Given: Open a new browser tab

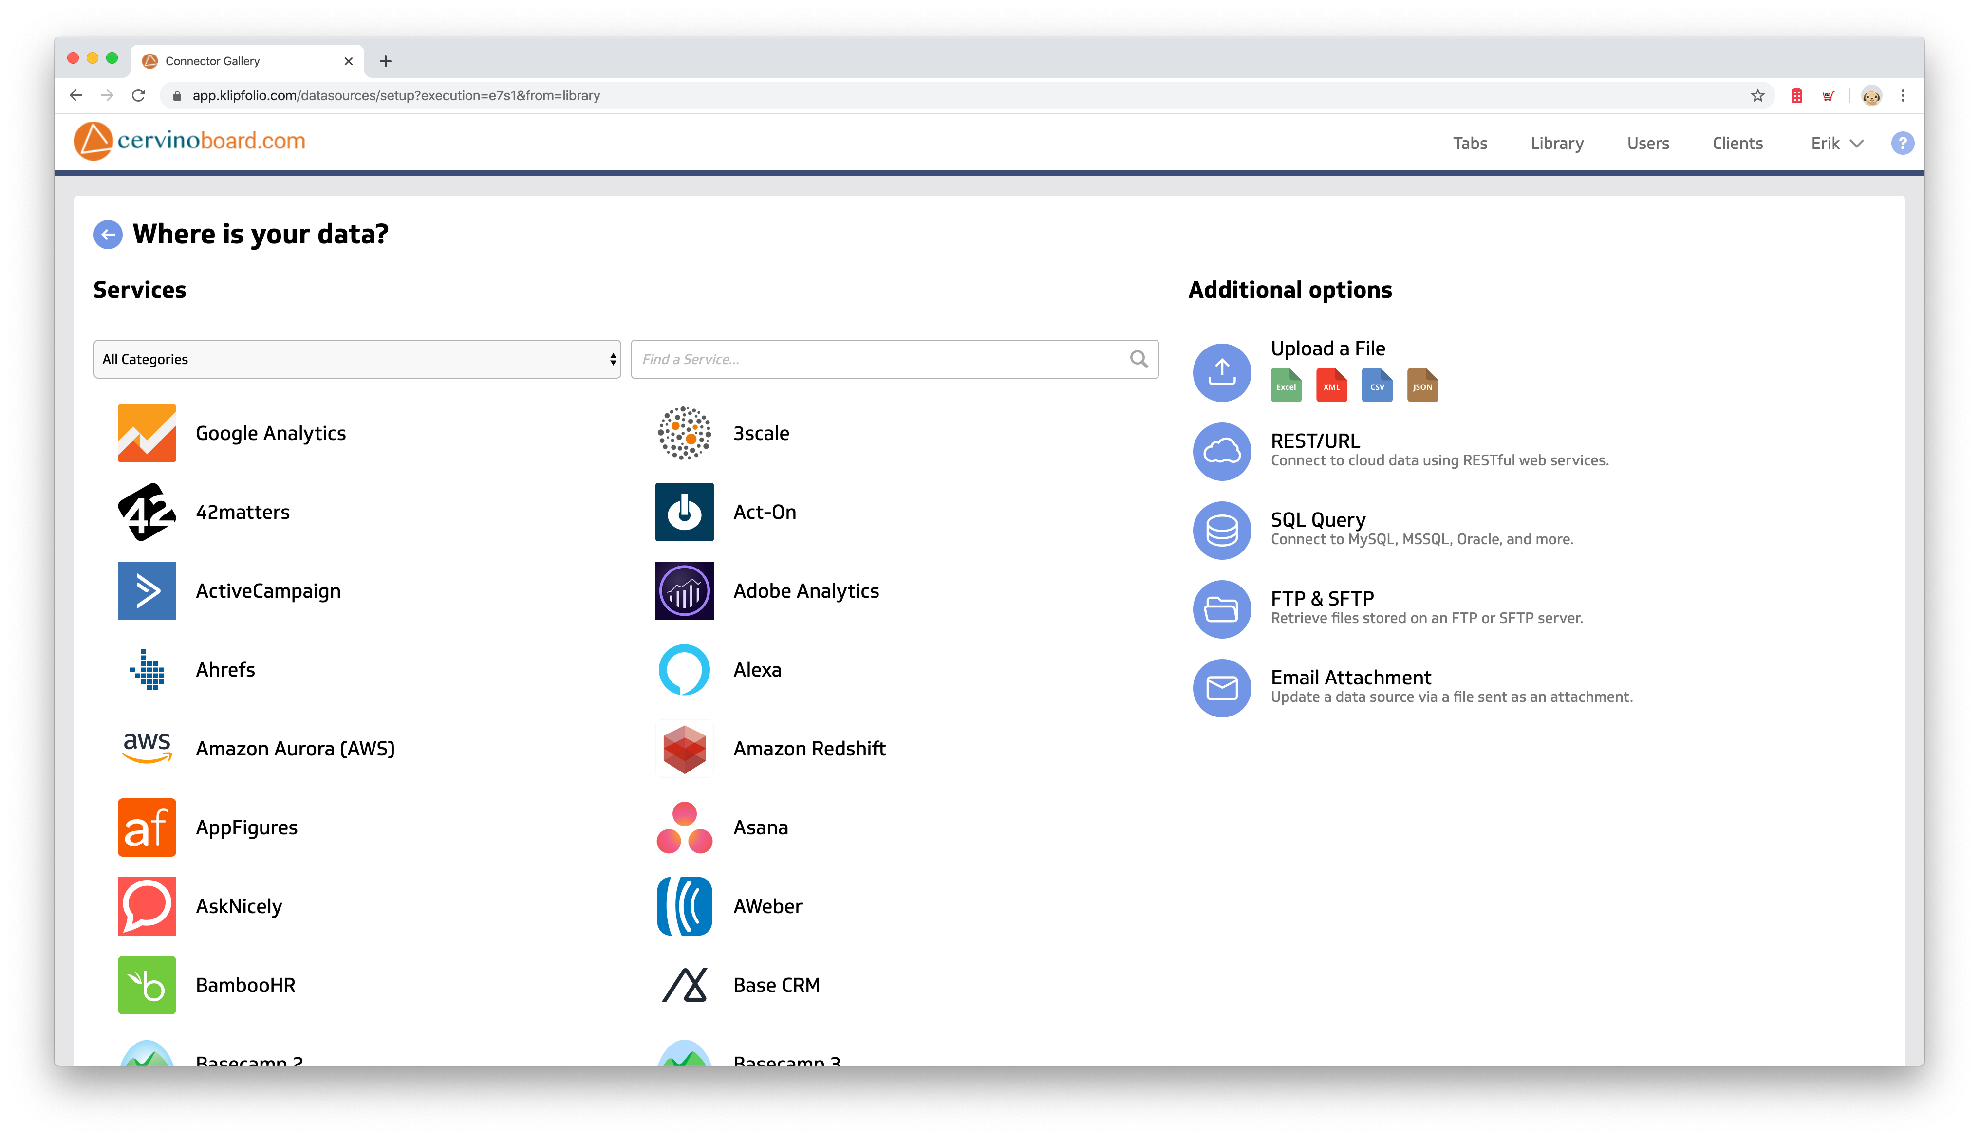Looking at the screenshot, I should [x=386, y=61].
